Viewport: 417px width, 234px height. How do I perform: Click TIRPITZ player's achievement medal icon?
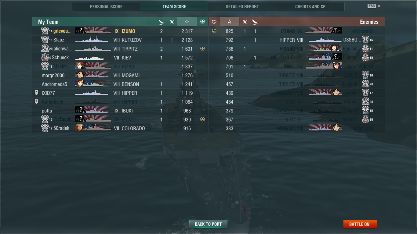coord(202,49)
